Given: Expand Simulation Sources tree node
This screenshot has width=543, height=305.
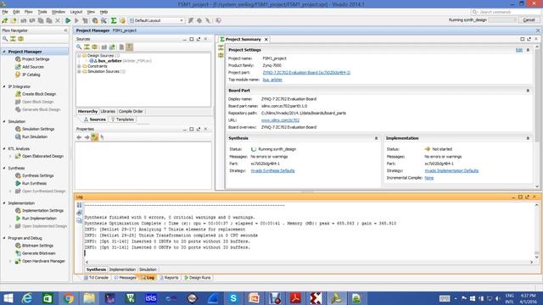Looking at the screenshot, I should 79,71.
